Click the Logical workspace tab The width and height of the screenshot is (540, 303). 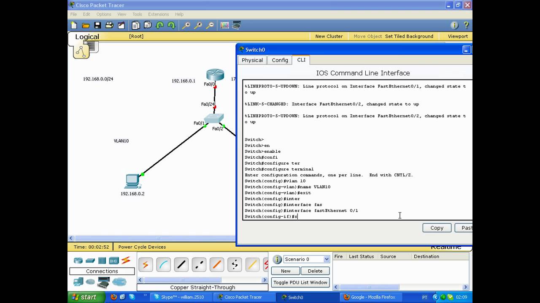pyautogui.click(x=87, y=37)
